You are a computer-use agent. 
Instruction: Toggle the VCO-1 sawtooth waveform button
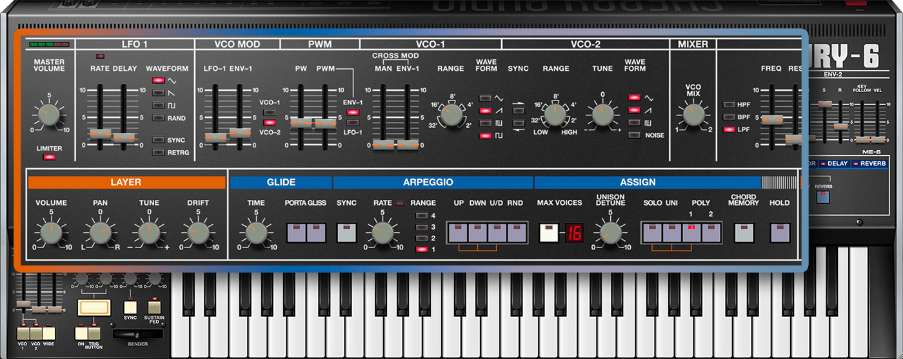point(485,110)
